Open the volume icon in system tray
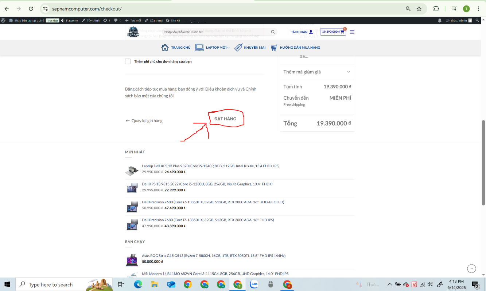 click(430, 284)
